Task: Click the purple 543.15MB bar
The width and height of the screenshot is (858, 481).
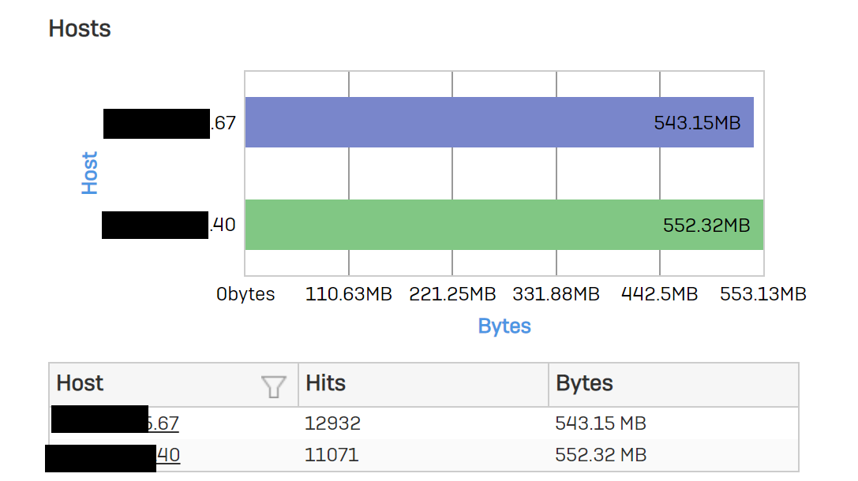Action: pos(499,122)
